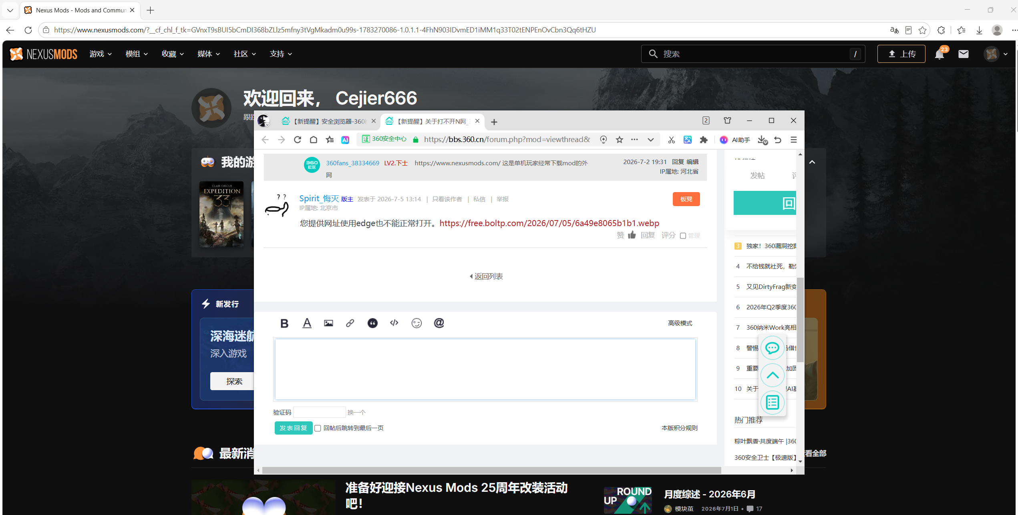Image resolution: width=1018 pixels, height=515 pixels.
Task: Click the Edge reader view icon in address bar
Action: point(909,30)
